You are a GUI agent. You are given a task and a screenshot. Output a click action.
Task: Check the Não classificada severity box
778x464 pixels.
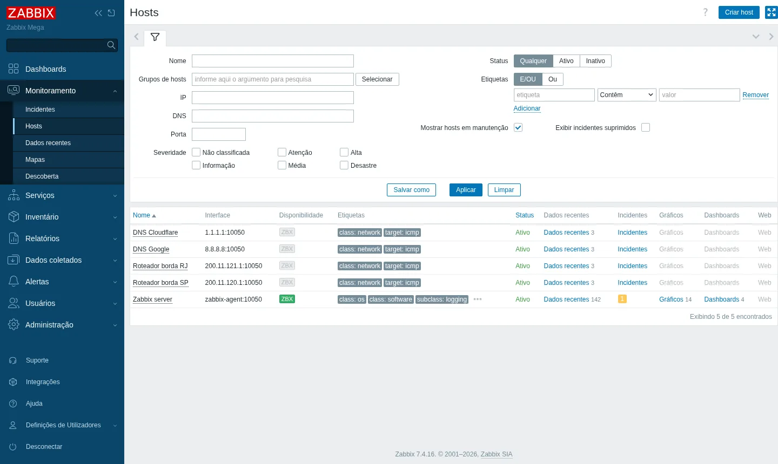click(196, 153)
